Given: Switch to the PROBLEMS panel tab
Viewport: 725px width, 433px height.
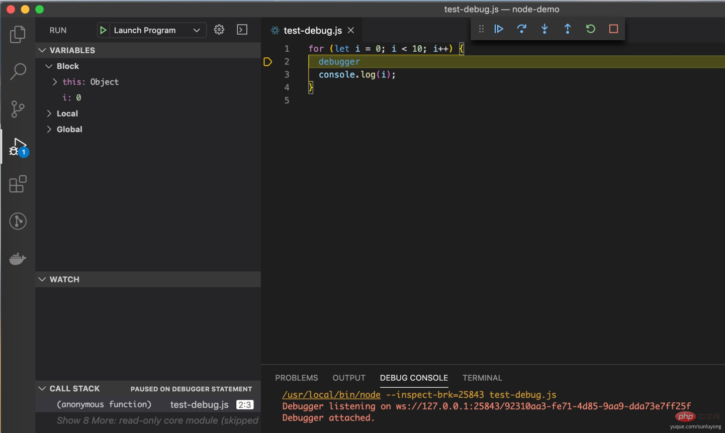Looking at the screenshot, I should (296, 378).
